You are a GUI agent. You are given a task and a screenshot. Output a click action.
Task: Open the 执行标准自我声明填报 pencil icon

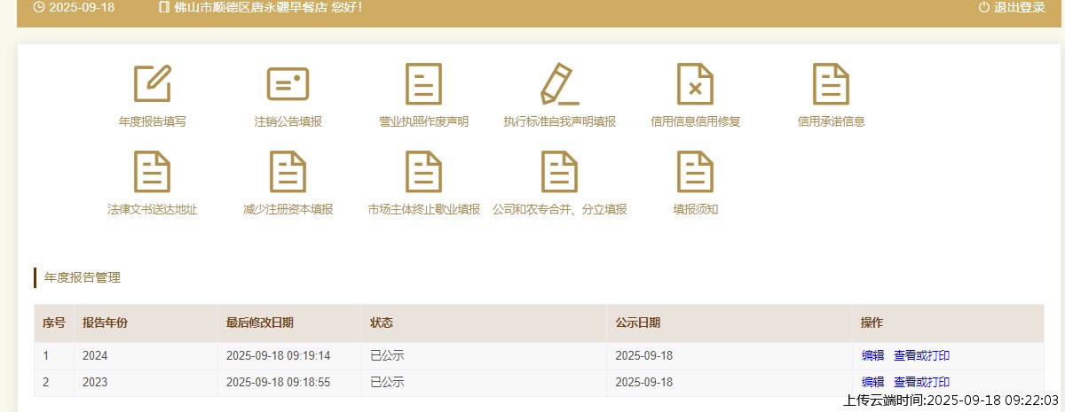[559, 84]
